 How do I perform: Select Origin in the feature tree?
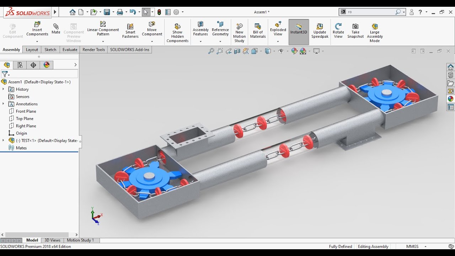(21, 133)
